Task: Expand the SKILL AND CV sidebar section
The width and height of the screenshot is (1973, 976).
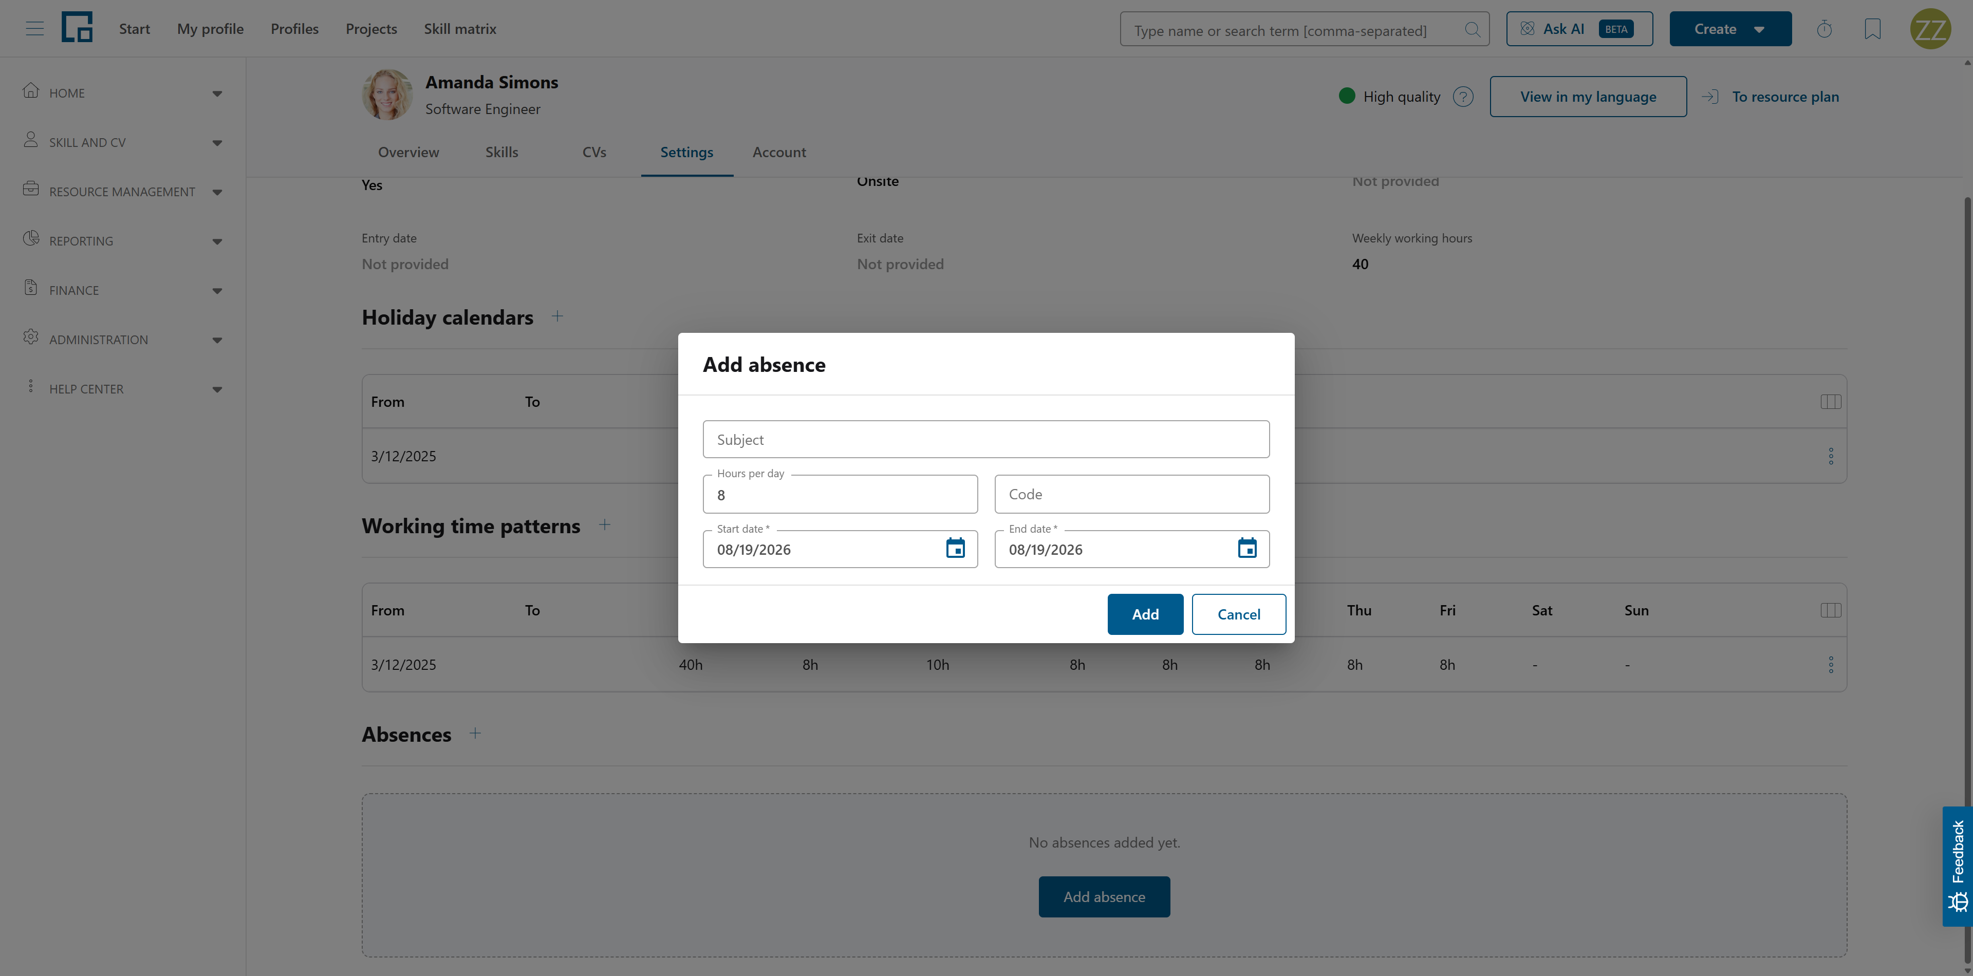Action: (x=123, y=142)
